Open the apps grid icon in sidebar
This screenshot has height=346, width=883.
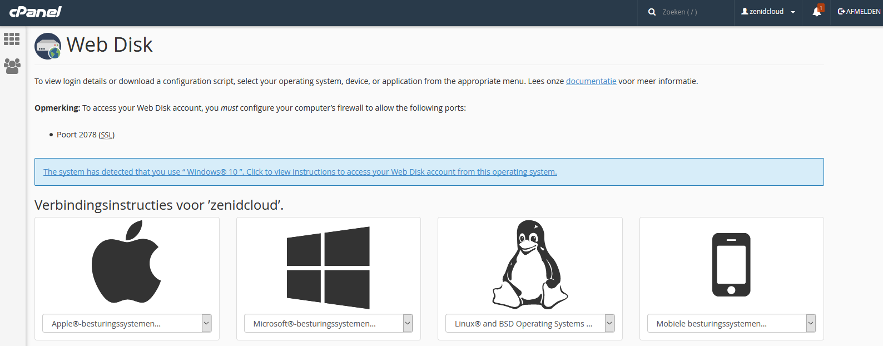click(12, 39)
